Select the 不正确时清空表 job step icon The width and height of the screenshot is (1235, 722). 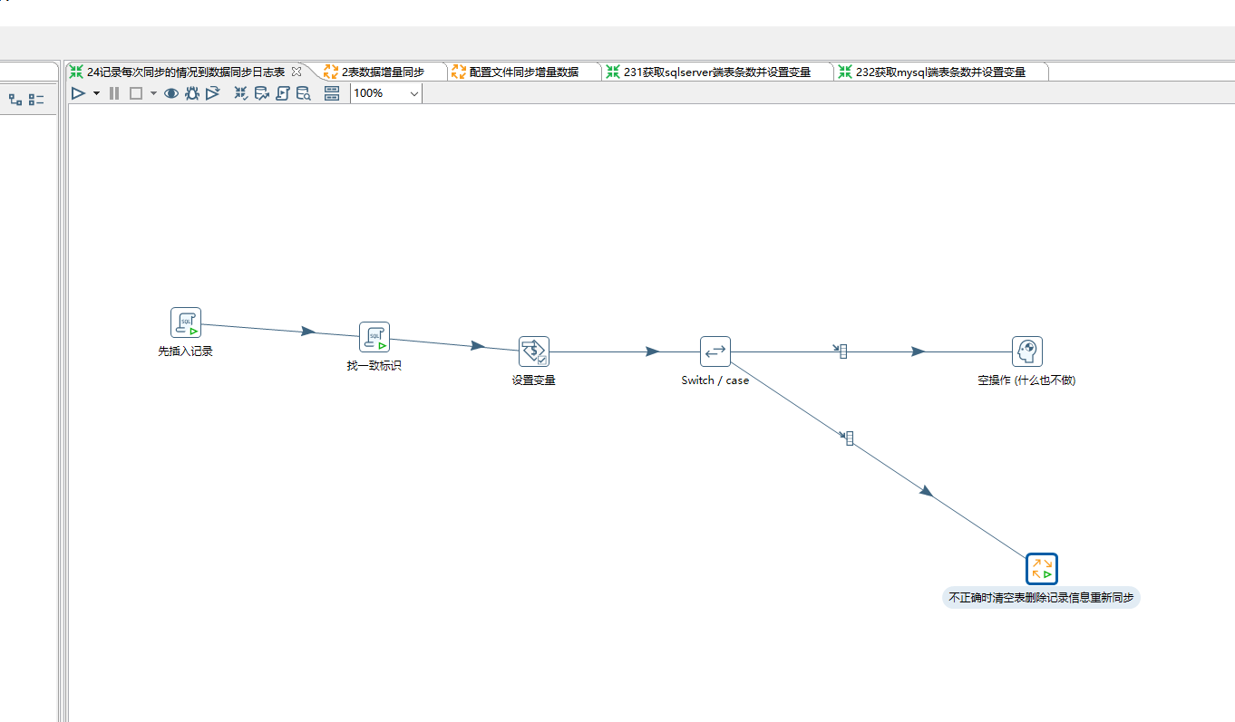coord(1042,569)
